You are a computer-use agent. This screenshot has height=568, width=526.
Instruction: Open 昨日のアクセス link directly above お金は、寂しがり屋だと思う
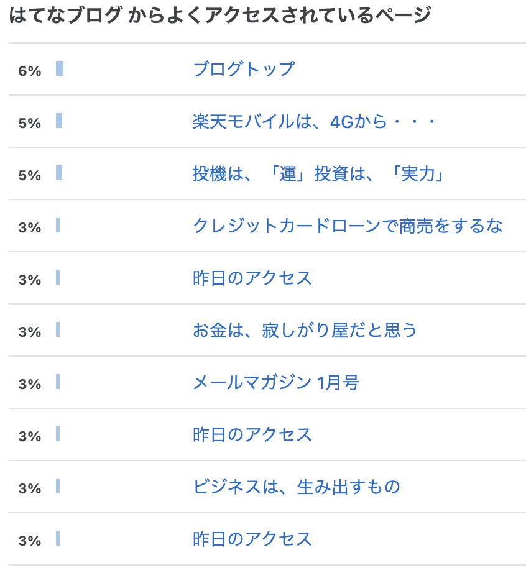pos(252,278)
